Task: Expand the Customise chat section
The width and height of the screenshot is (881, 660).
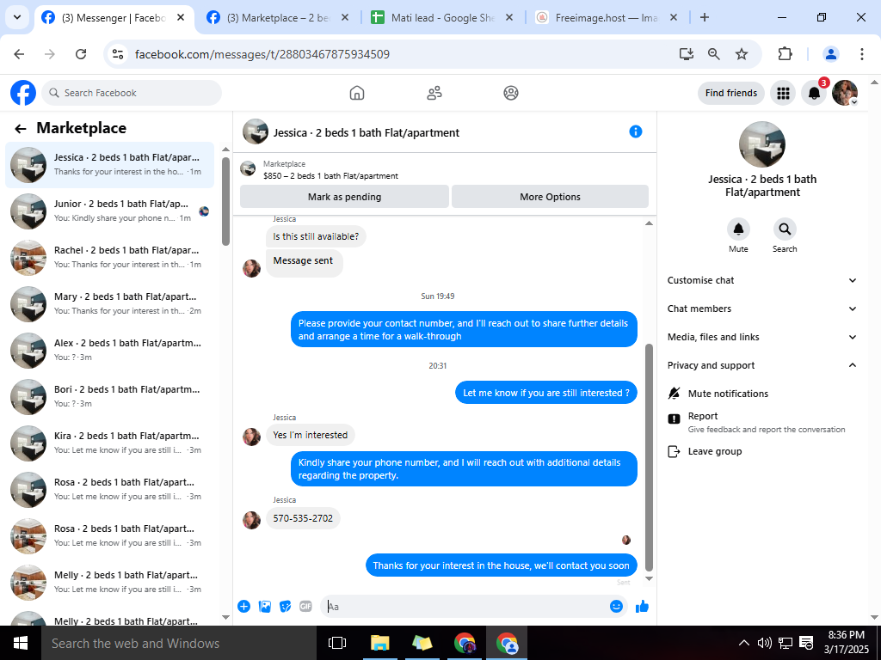Action: tap(762, 280)
